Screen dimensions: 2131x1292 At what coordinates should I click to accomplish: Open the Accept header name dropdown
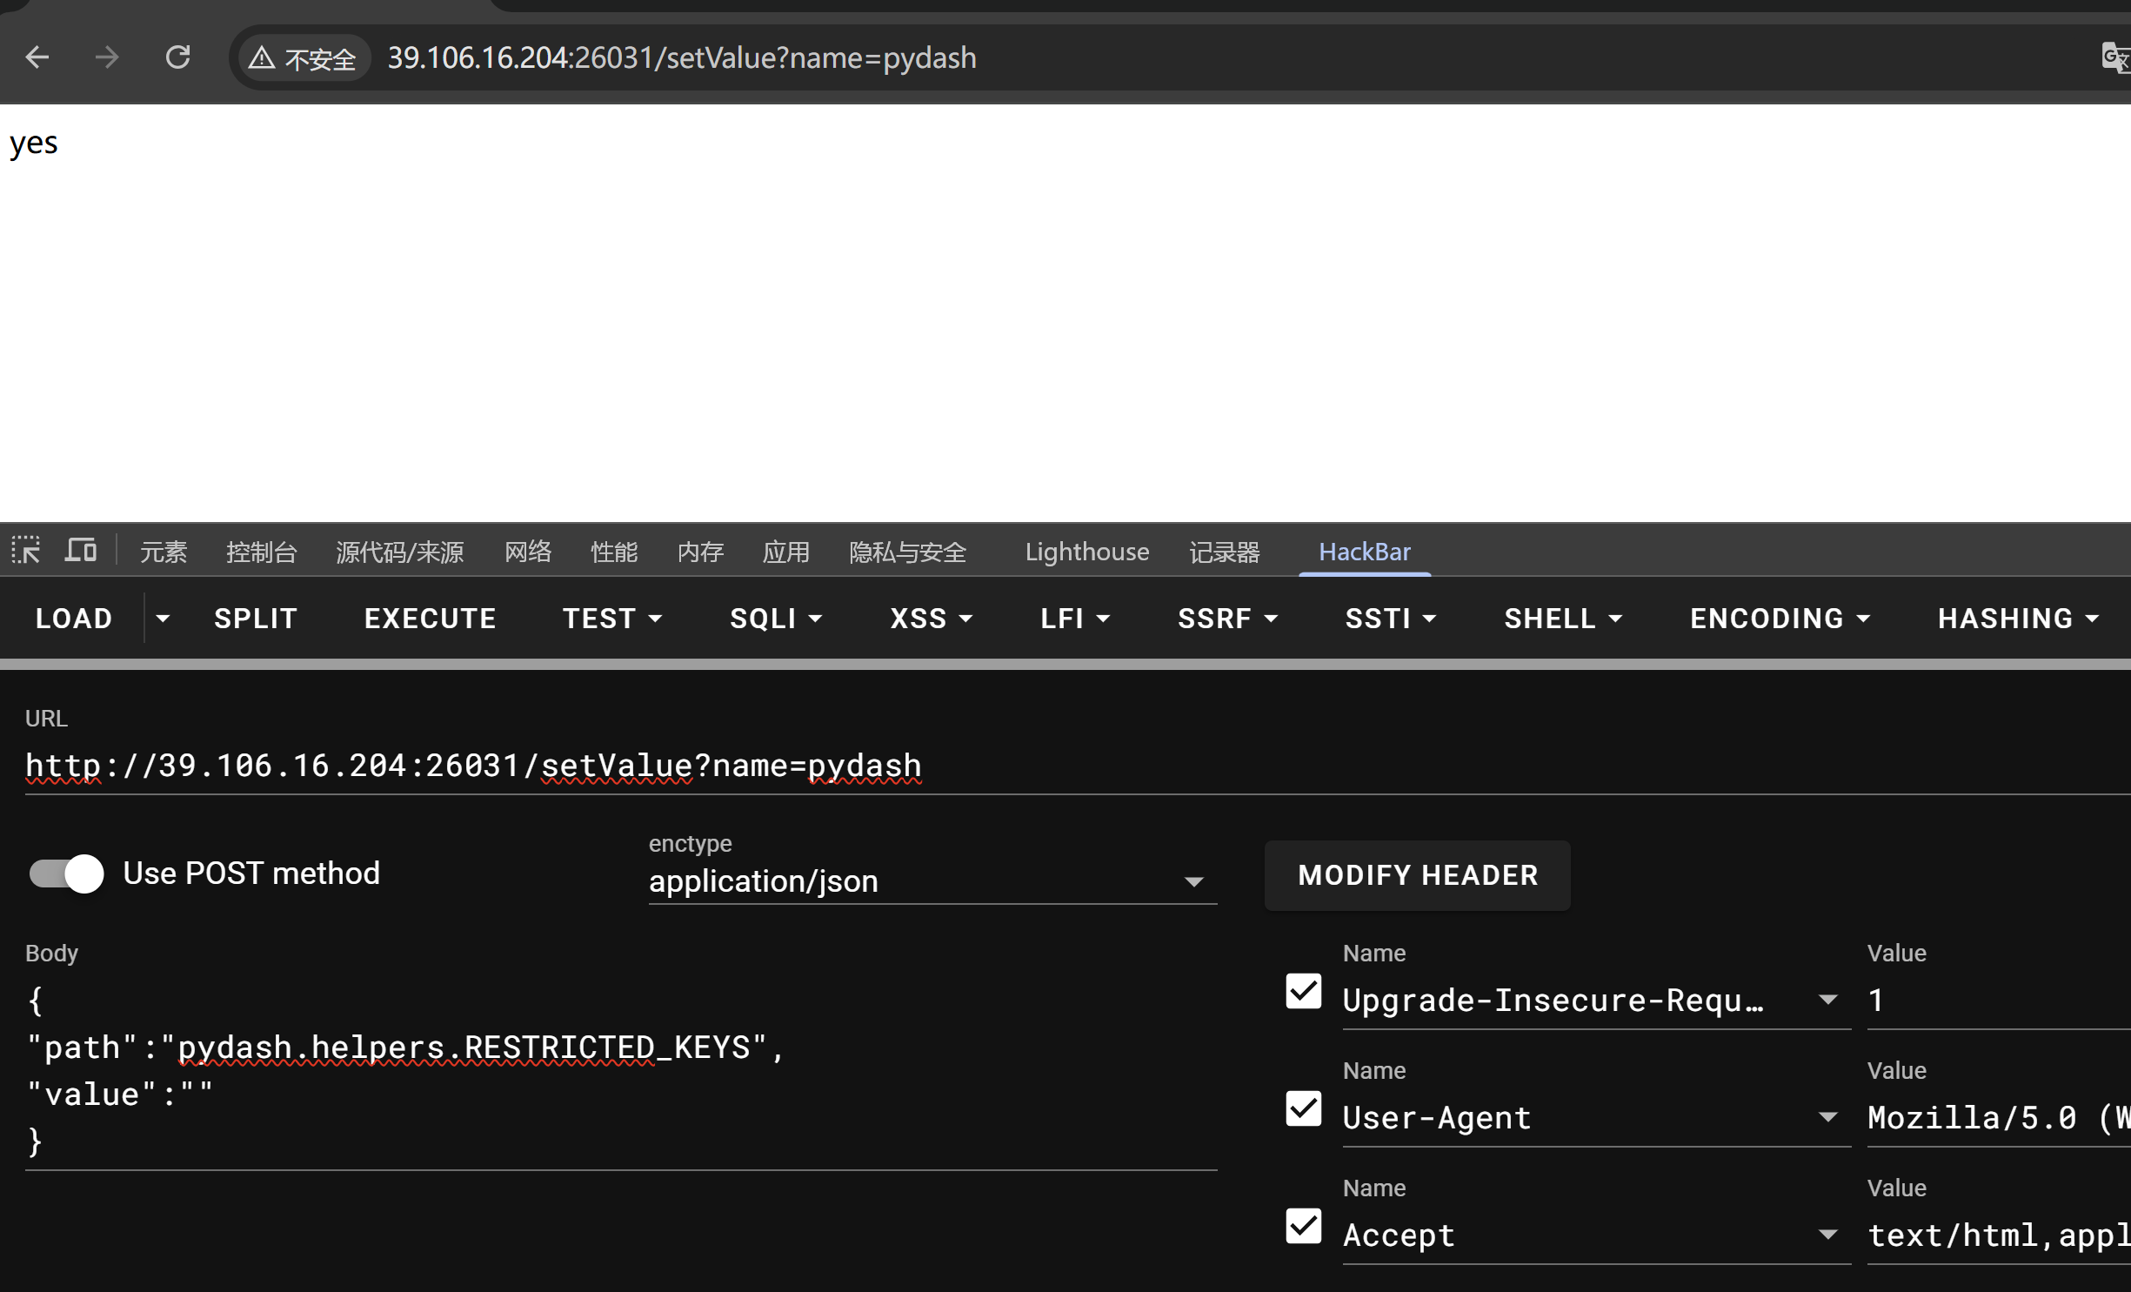point(1827,1235)
